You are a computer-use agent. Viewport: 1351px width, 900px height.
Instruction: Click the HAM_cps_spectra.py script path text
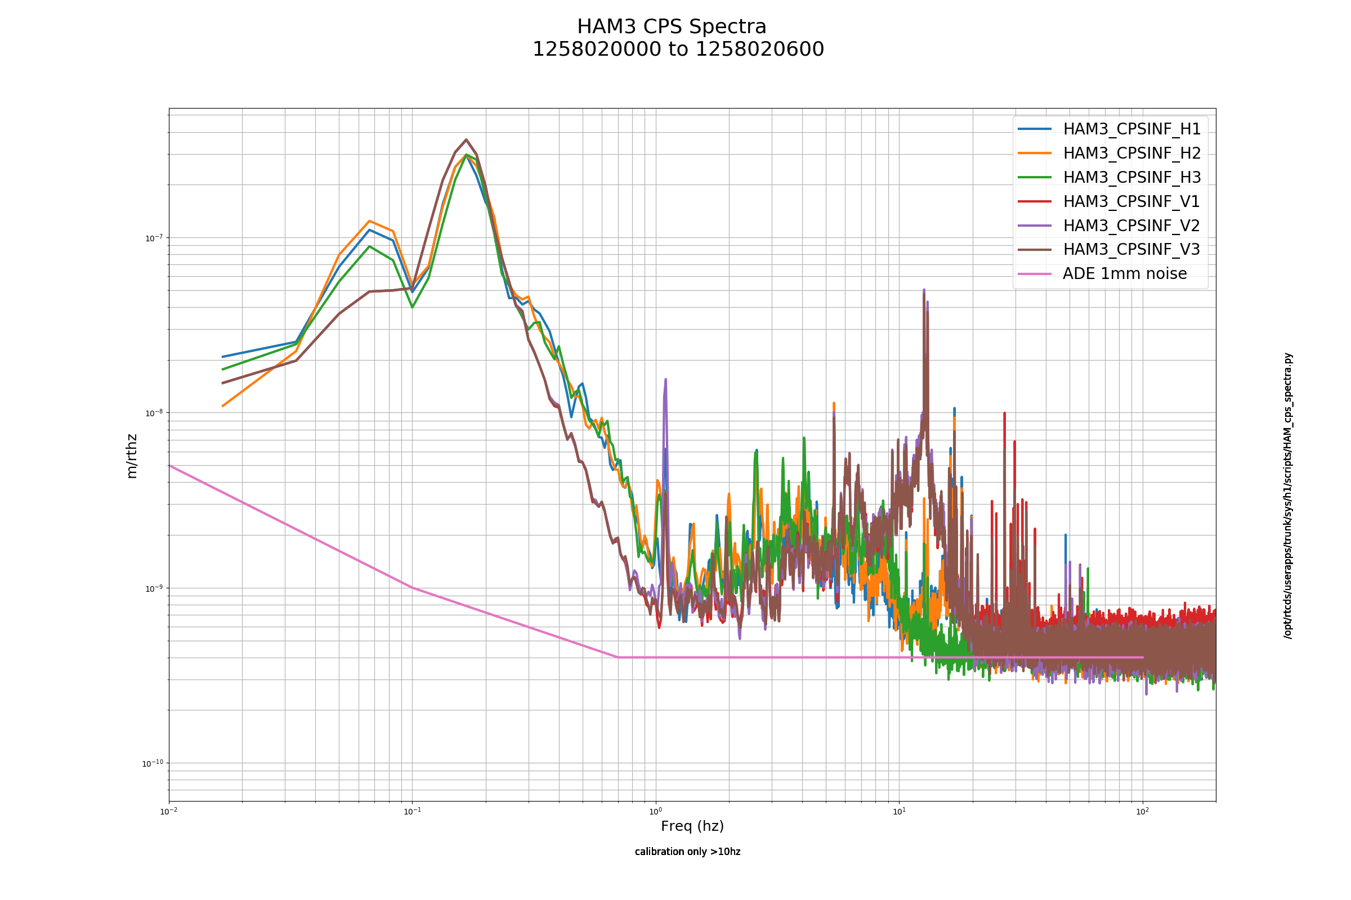coord(1288,496)
